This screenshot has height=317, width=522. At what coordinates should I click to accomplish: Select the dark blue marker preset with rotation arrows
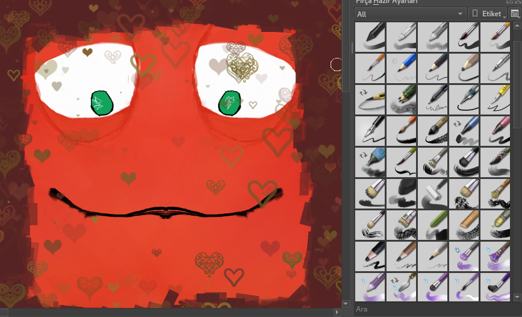click(x=464, y=131)
